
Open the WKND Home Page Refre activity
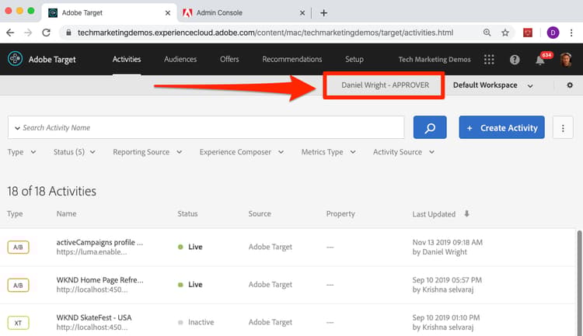(x=99, y=280)
